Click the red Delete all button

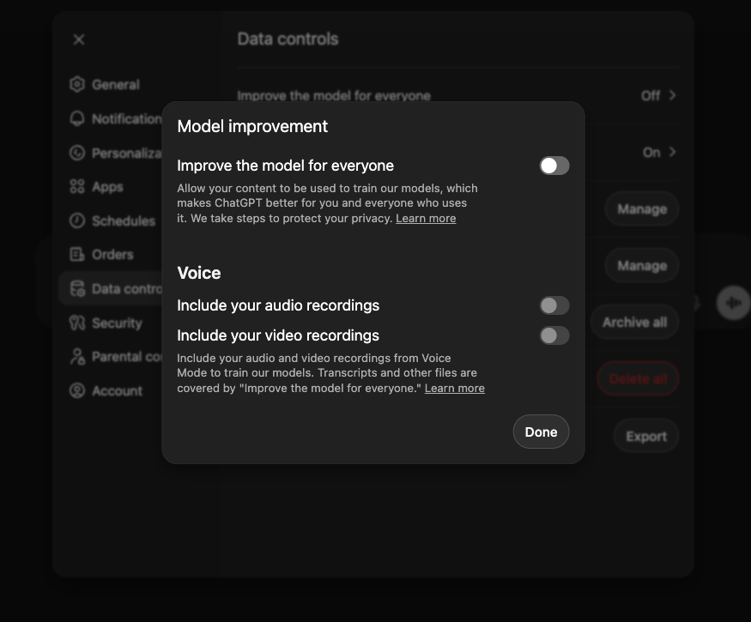(x=638, y=378)
